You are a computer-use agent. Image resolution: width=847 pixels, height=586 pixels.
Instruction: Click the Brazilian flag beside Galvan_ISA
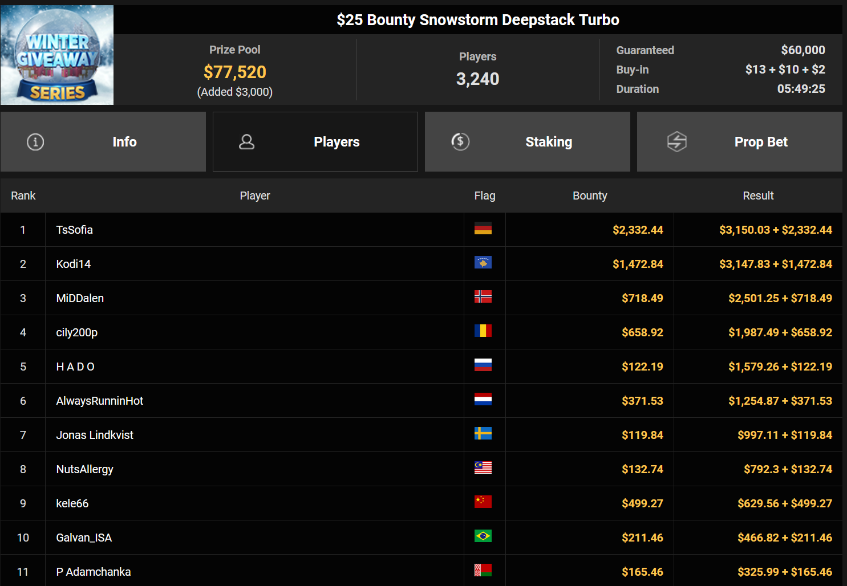[483, 536]
